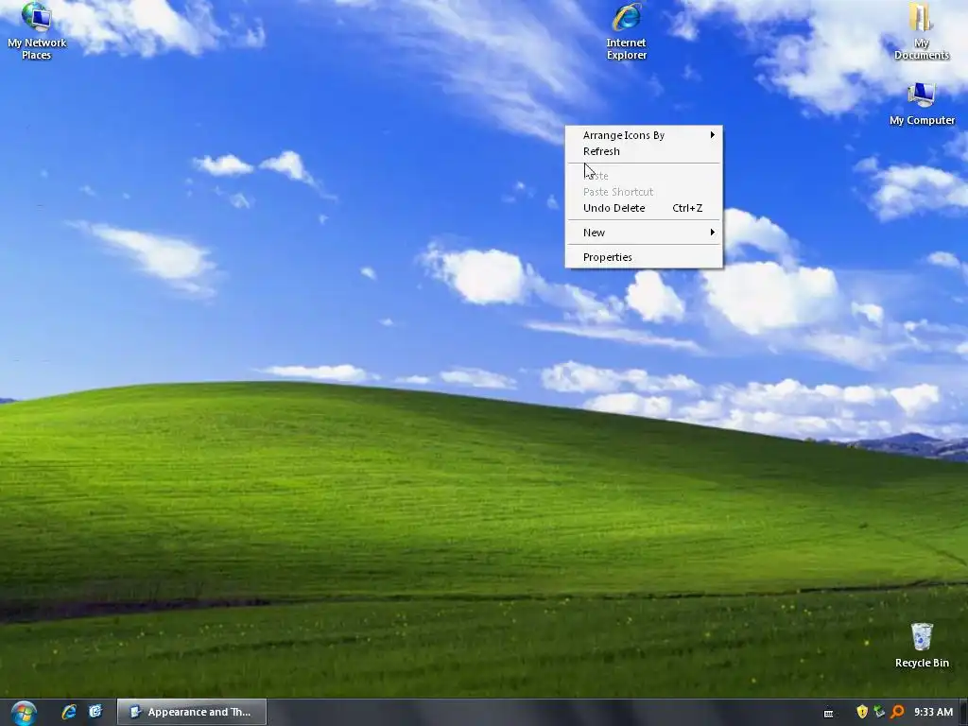Click the greyed Paste Shortcut entry

pos(644,192)
